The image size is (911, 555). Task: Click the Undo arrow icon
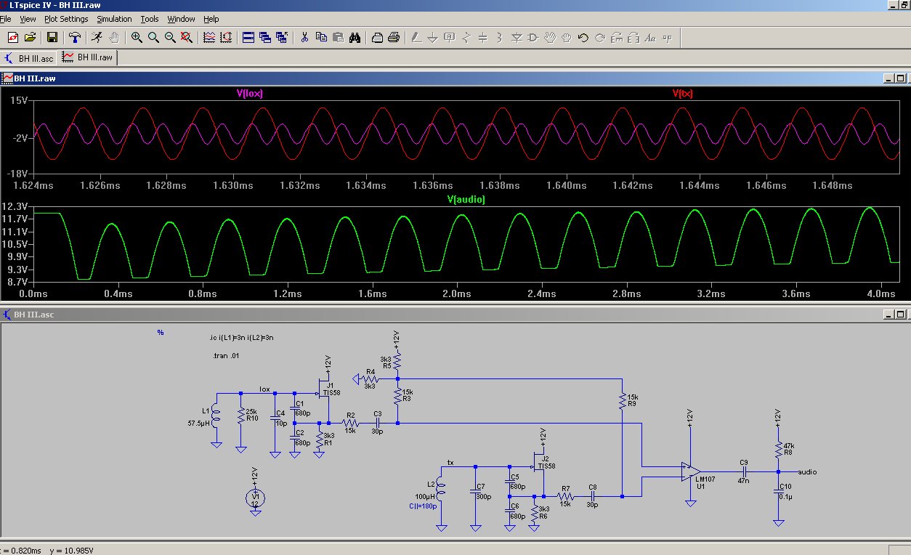coord(583,37)
